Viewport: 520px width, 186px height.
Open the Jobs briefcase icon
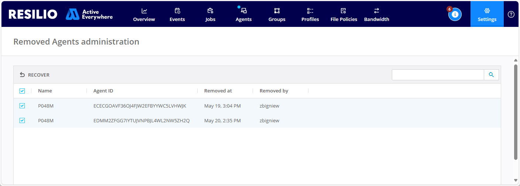[x=210, y=11]
